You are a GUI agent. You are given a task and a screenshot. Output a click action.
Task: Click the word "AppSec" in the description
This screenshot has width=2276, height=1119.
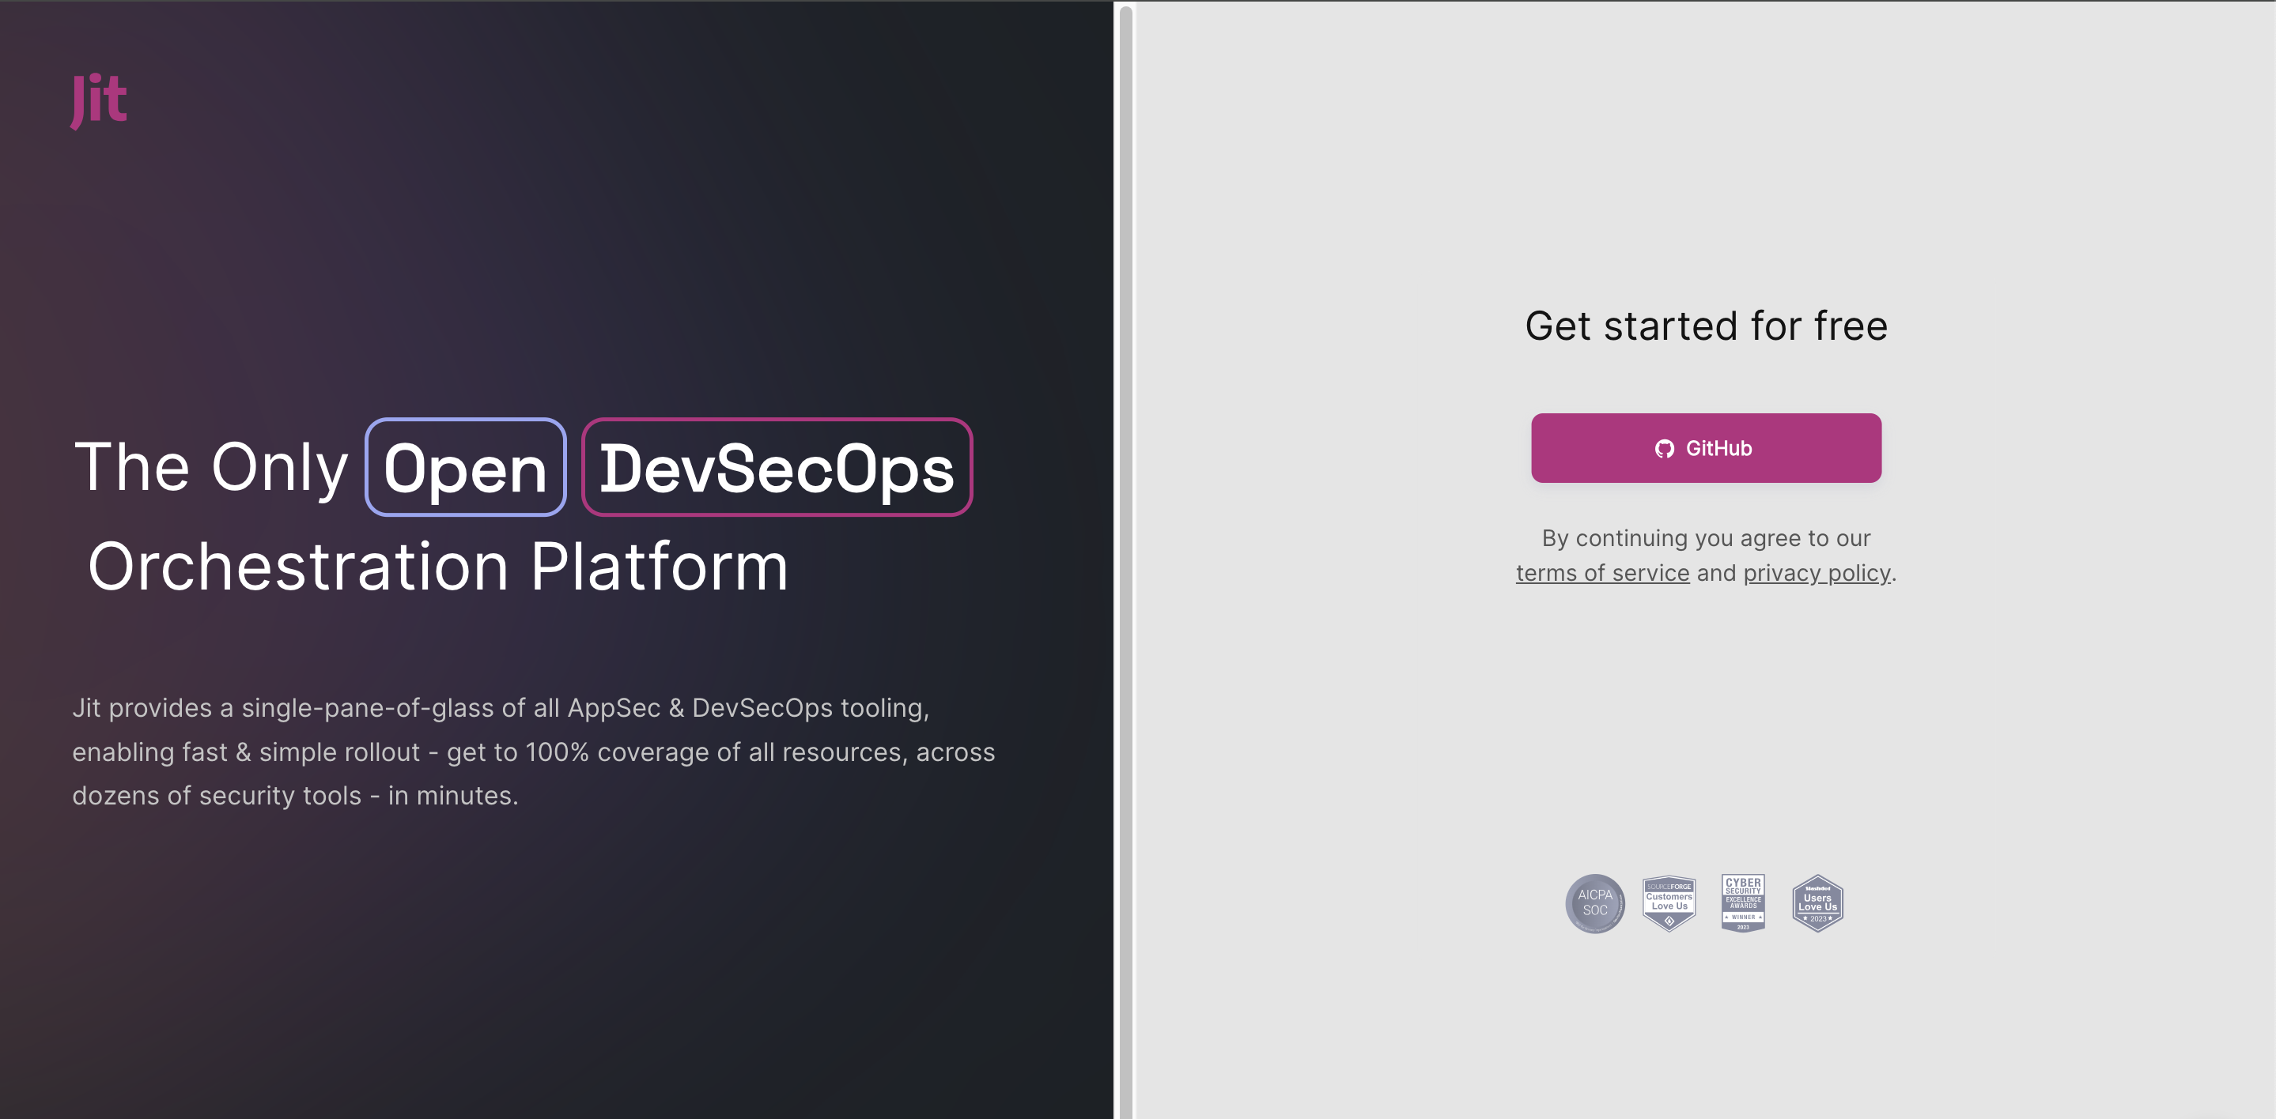613,708
